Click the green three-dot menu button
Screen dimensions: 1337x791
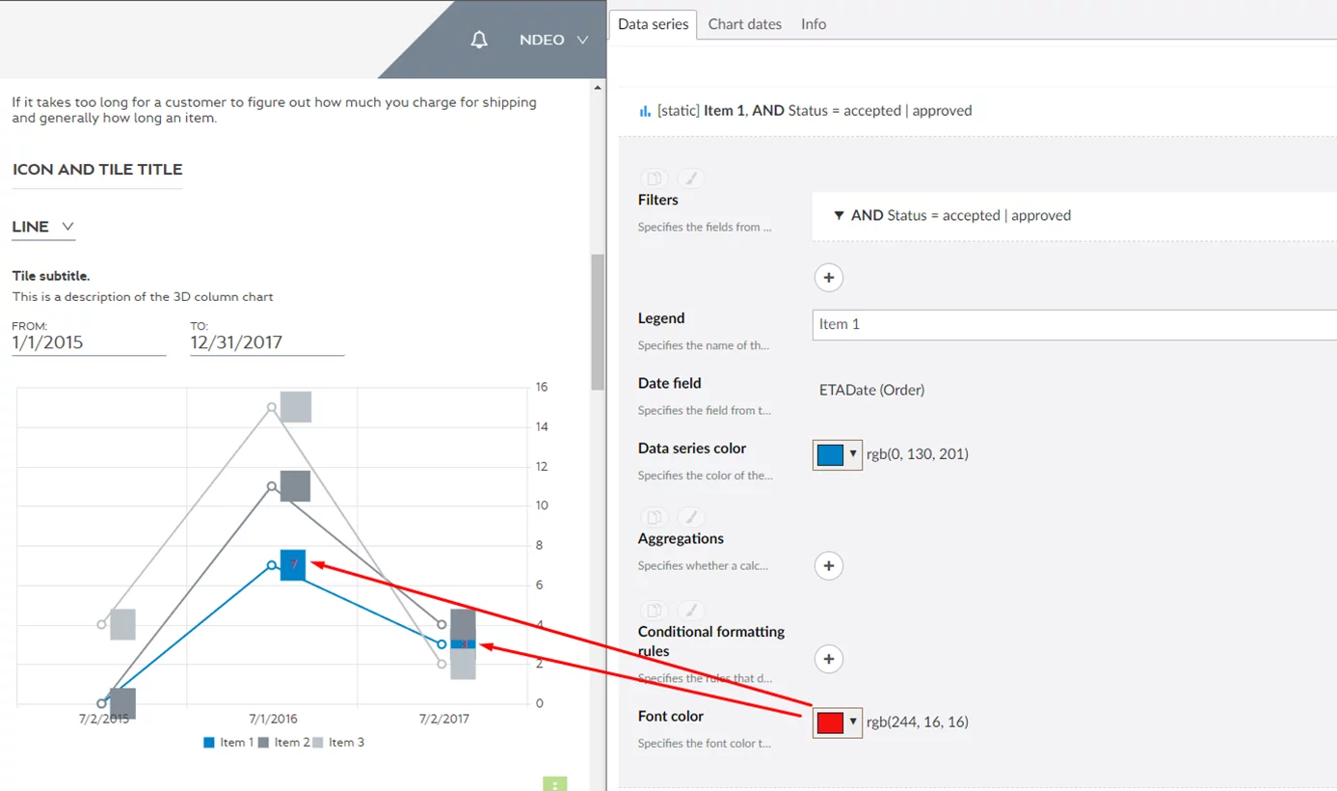555,784
